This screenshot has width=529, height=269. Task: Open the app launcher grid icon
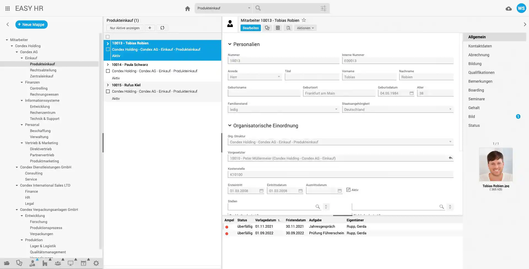coord(7,9)
